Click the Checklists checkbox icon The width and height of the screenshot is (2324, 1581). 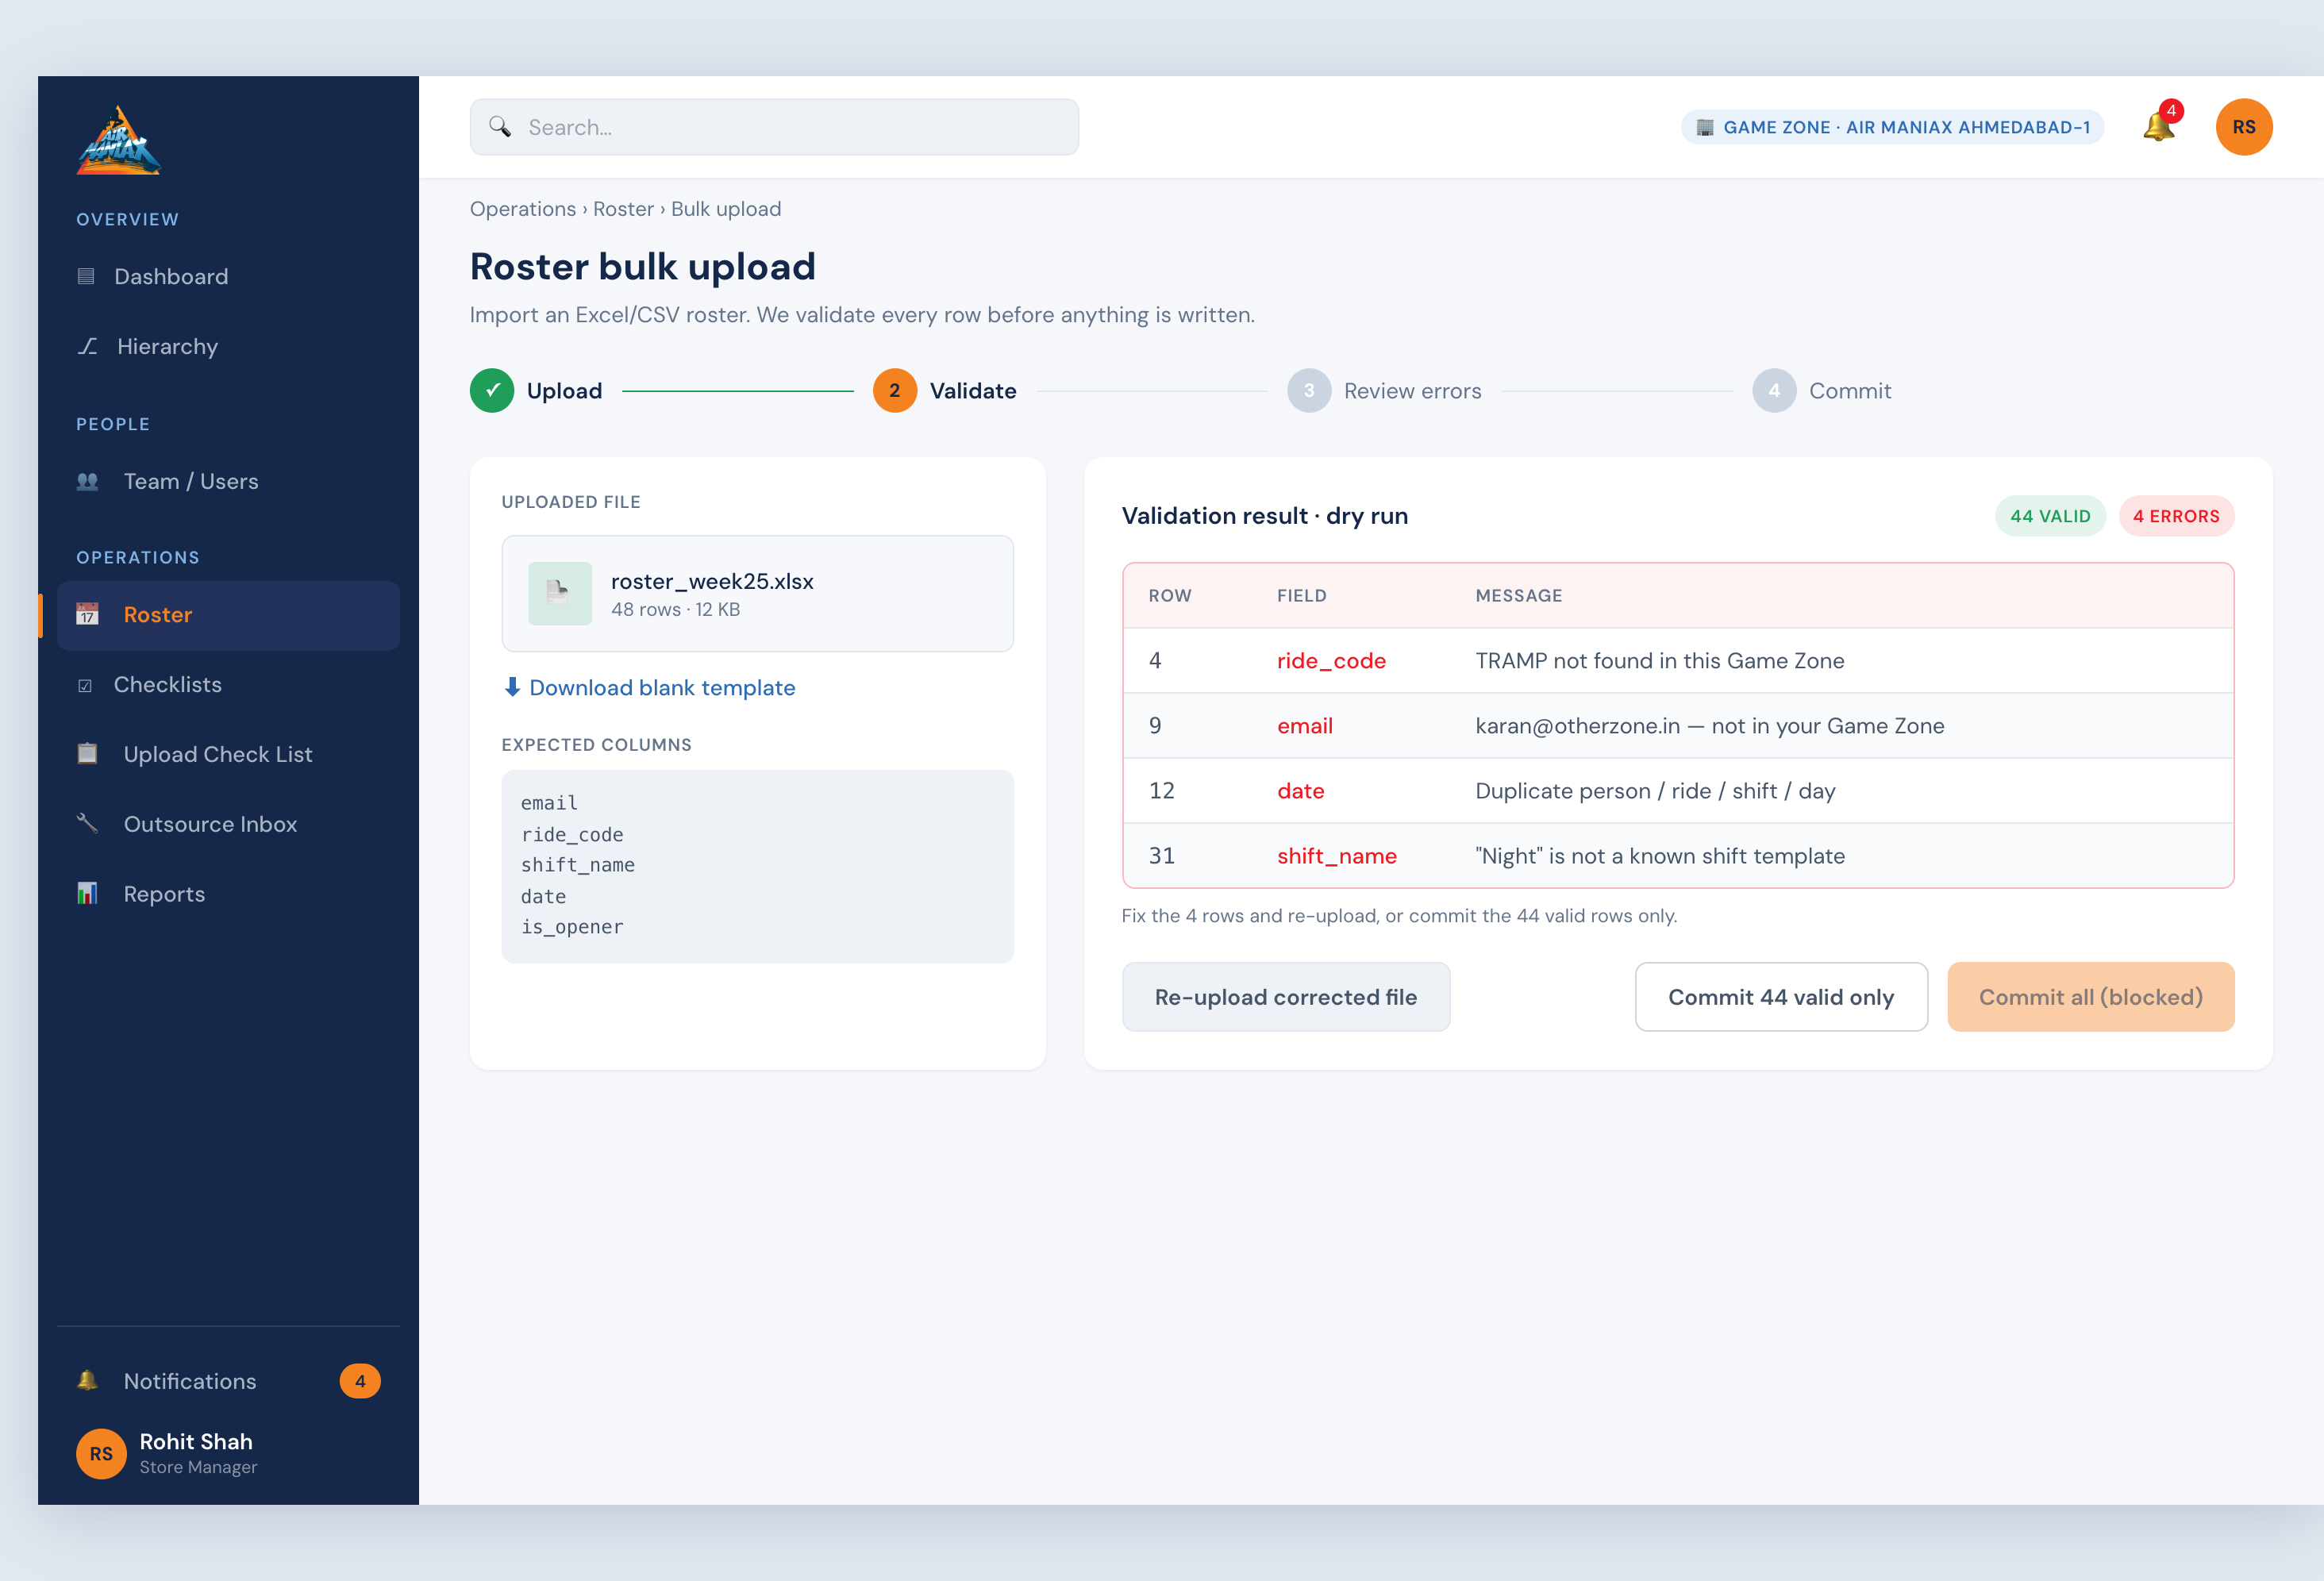pos(85,685)
